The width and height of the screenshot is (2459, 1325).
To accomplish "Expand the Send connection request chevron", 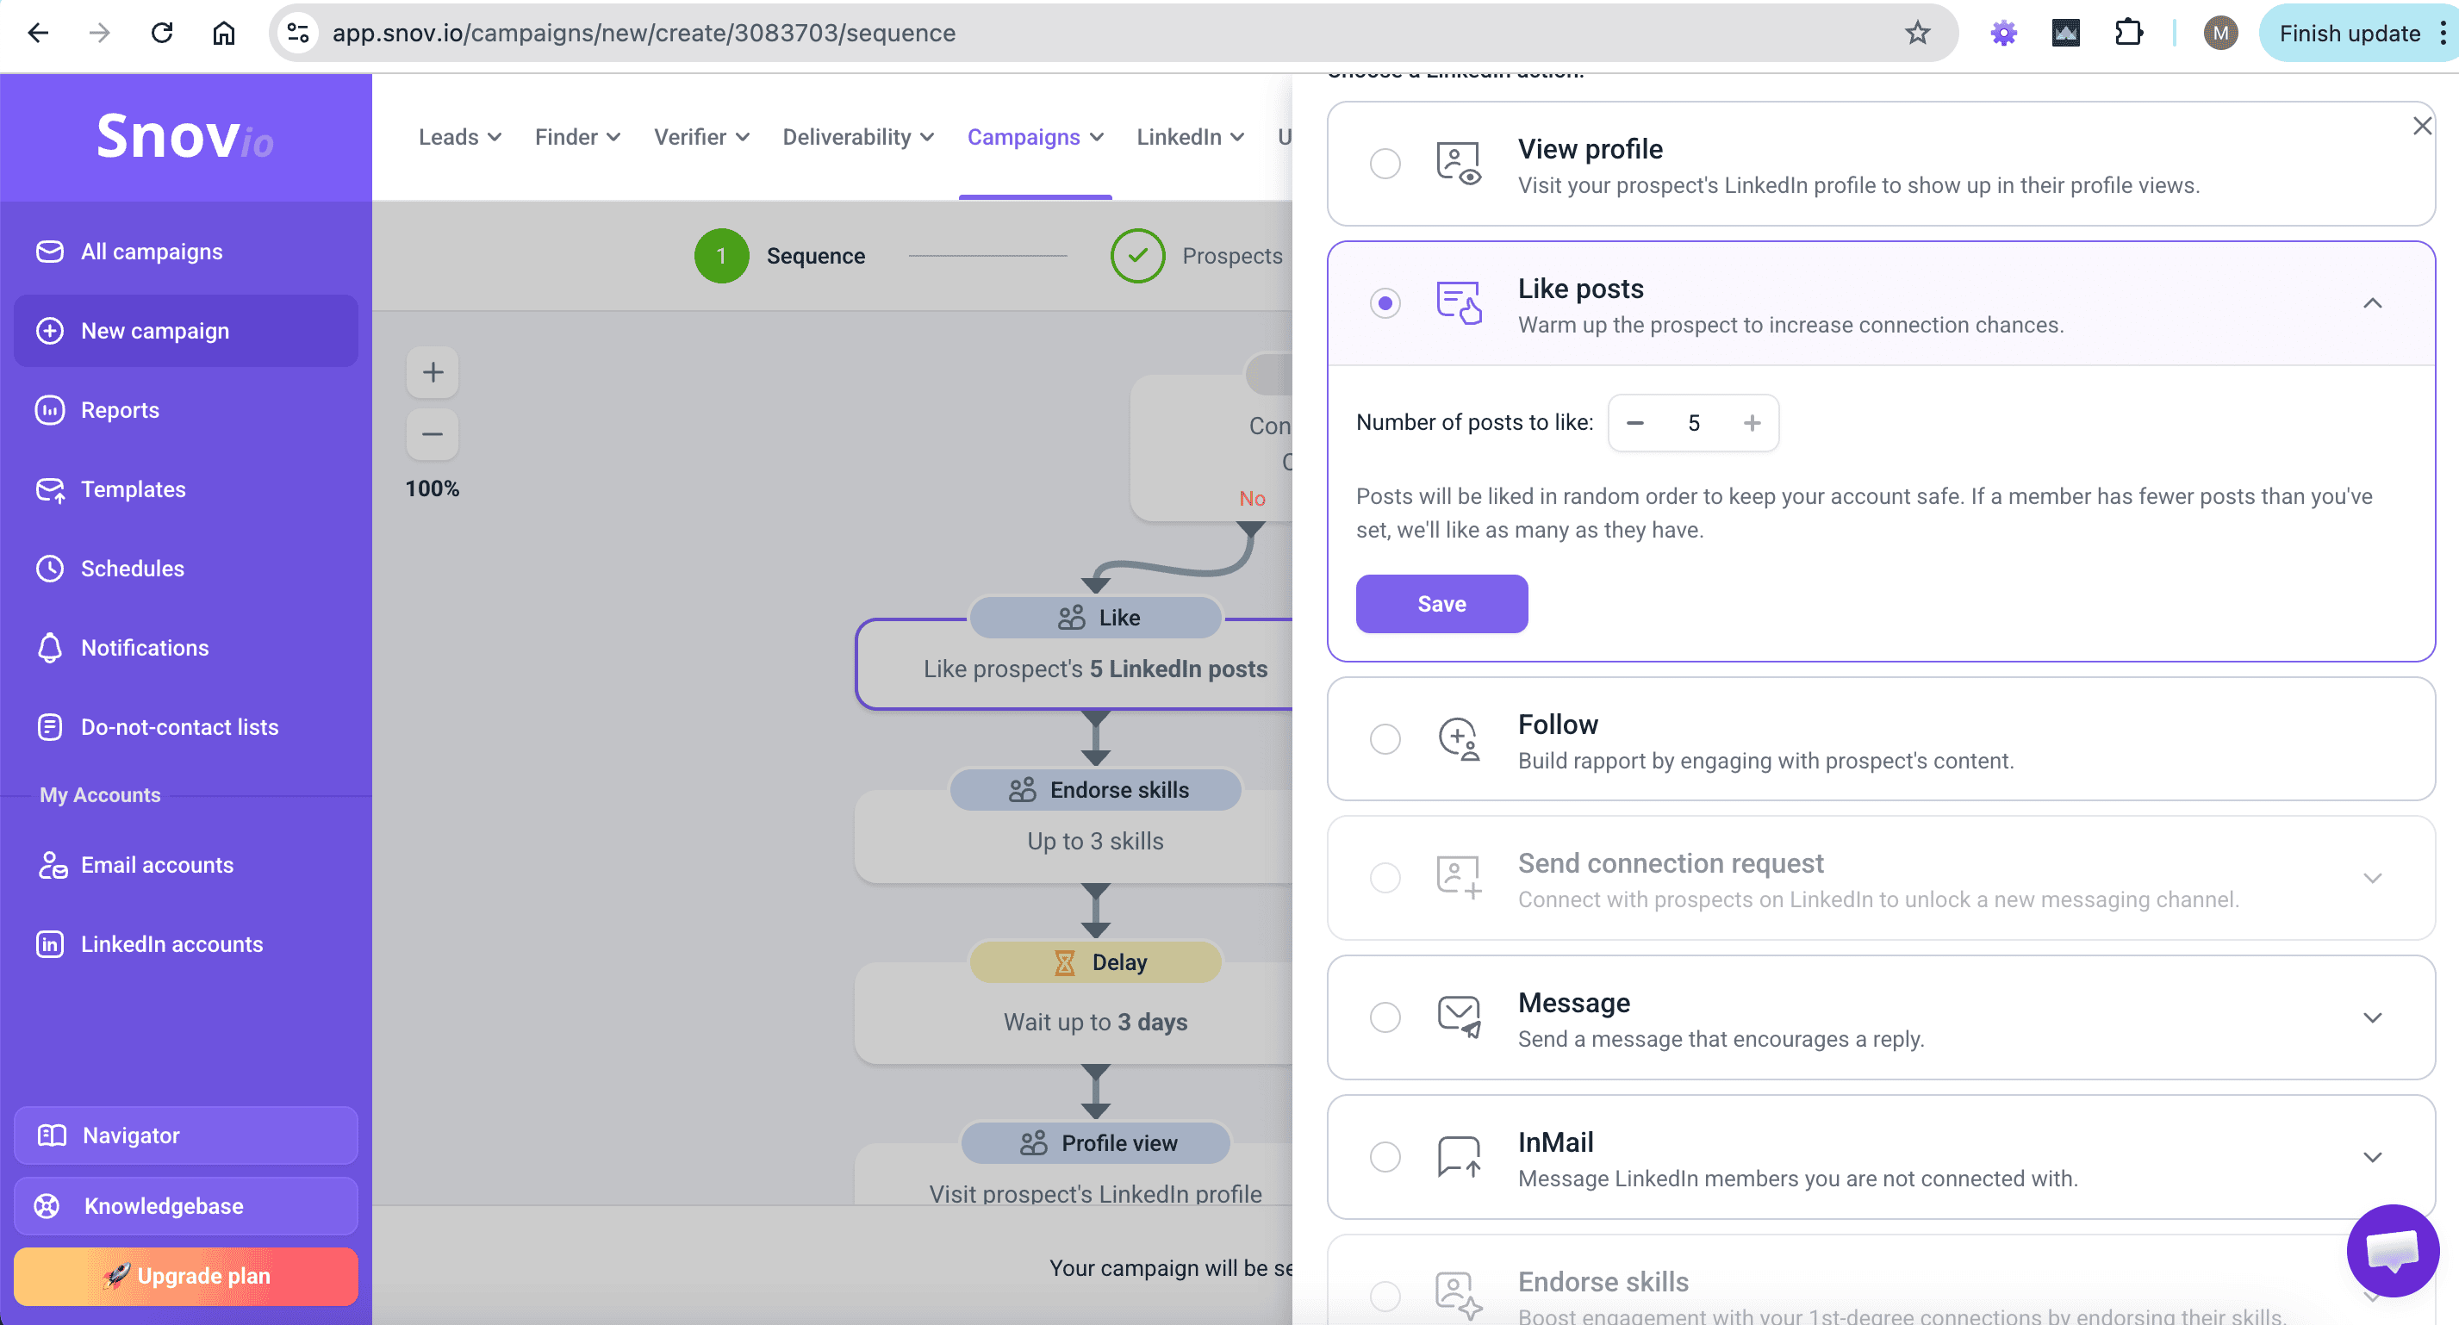I will click(x=2372, y=877).
